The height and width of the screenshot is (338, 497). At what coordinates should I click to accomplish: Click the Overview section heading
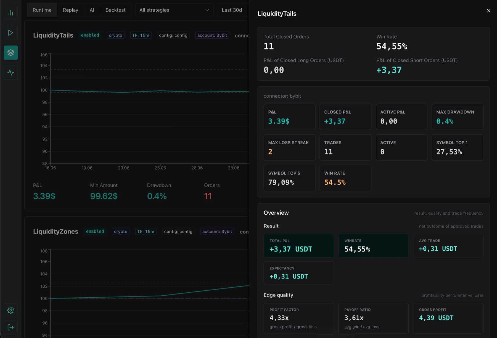[x=276, y=213]
